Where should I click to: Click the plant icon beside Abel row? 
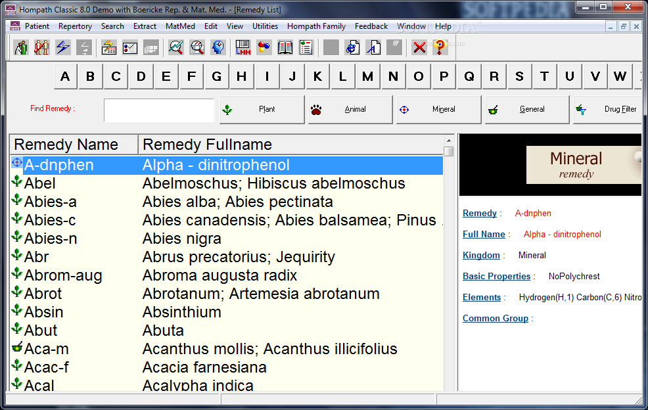tap(17, 181)
